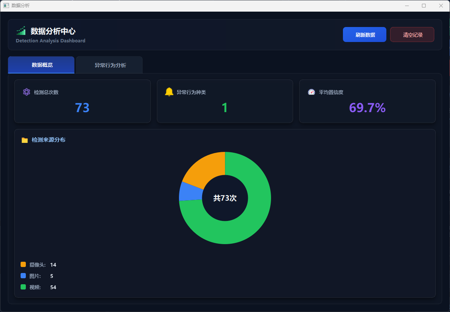Switch to the 异常行为分析 tab
This screenshot has width=450, height=312.
110,65
